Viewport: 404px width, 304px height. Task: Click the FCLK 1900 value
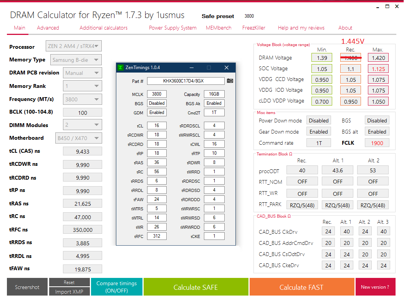(x=377, y=143)
